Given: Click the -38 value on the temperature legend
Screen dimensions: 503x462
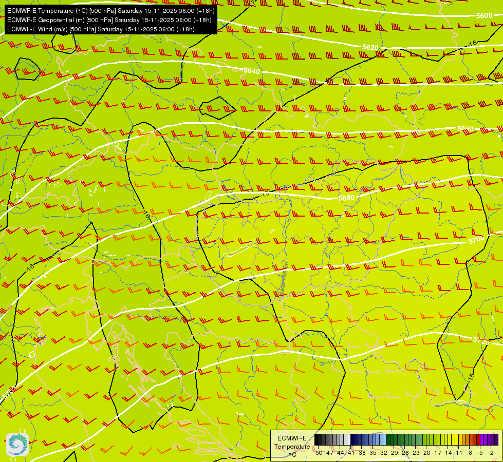Looking at the screenshot, I should pos(362,453).
